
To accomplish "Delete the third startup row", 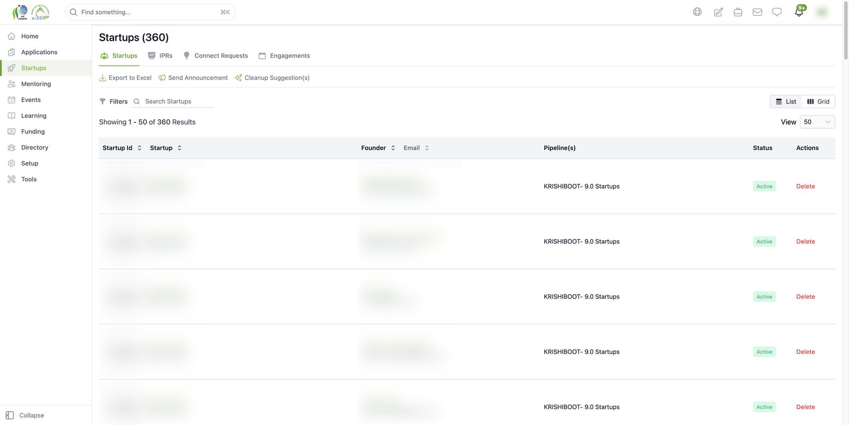I will tap(805, 297).
